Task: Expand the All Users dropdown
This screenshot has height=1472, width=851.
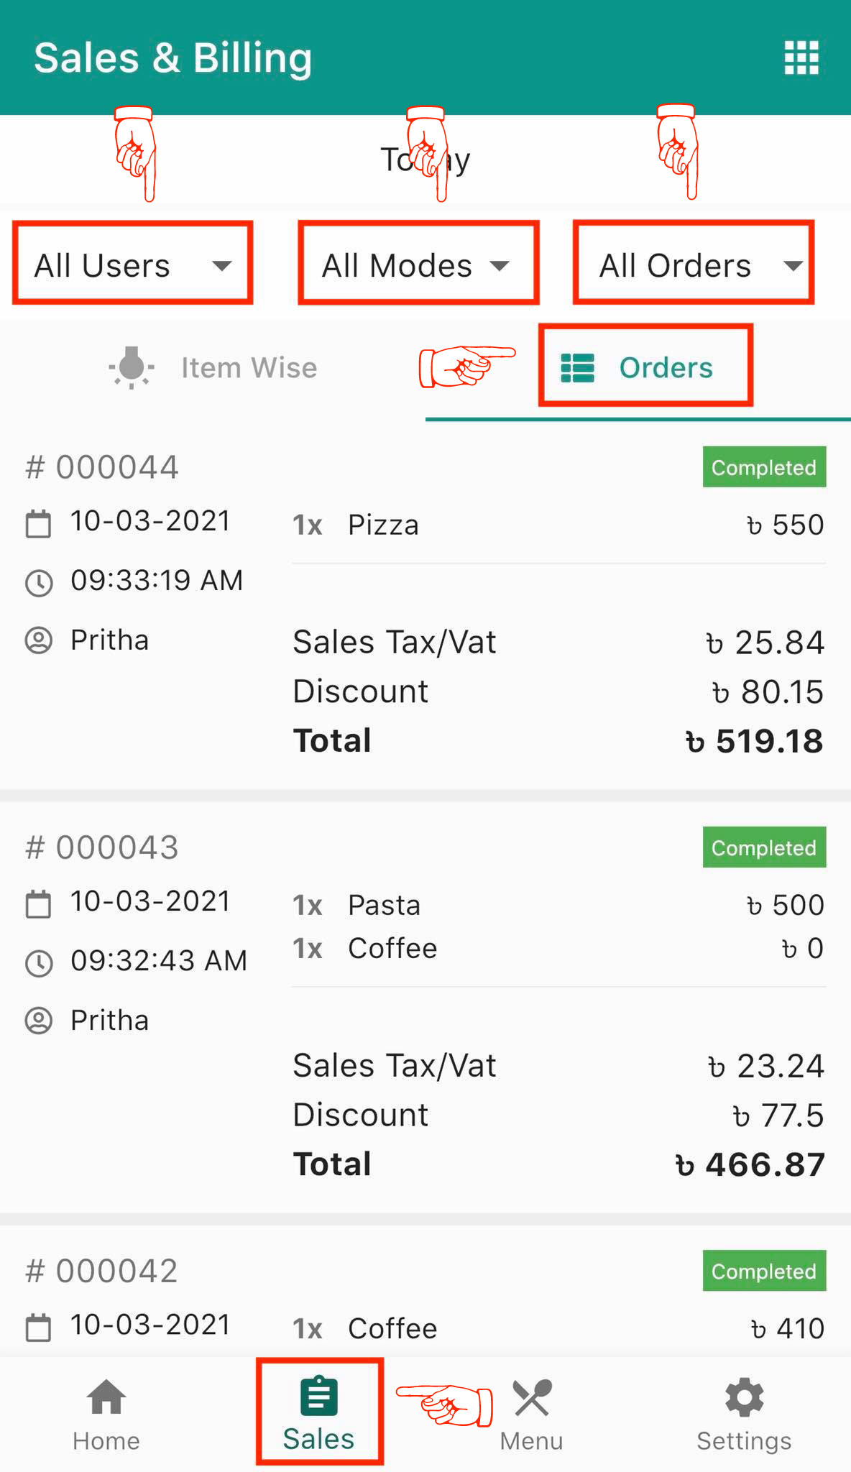Action: click(133, 265)
